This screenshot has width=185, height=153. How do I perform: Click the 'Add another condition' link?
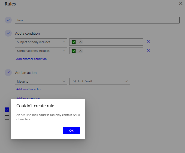click(x=31, y=59)
